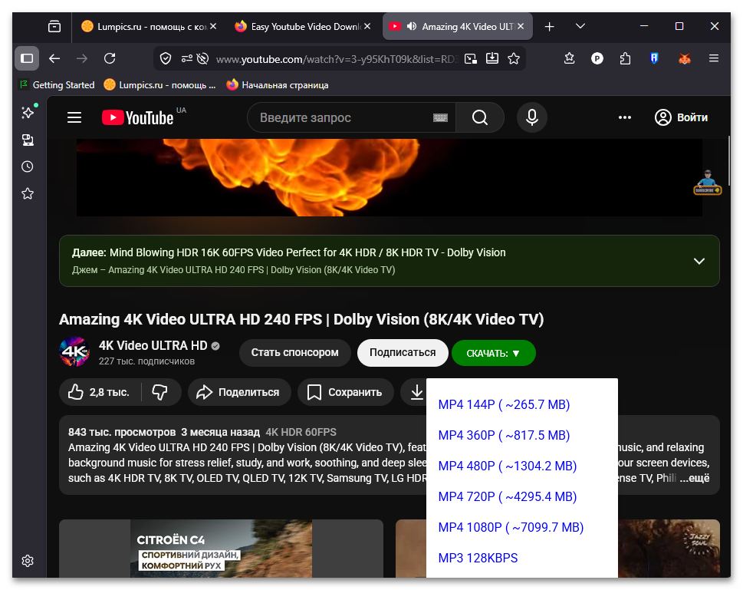Open the AI chatbot sparkle sidebar icon
Viewport: 743px width, 590px height.
(28, 113)
